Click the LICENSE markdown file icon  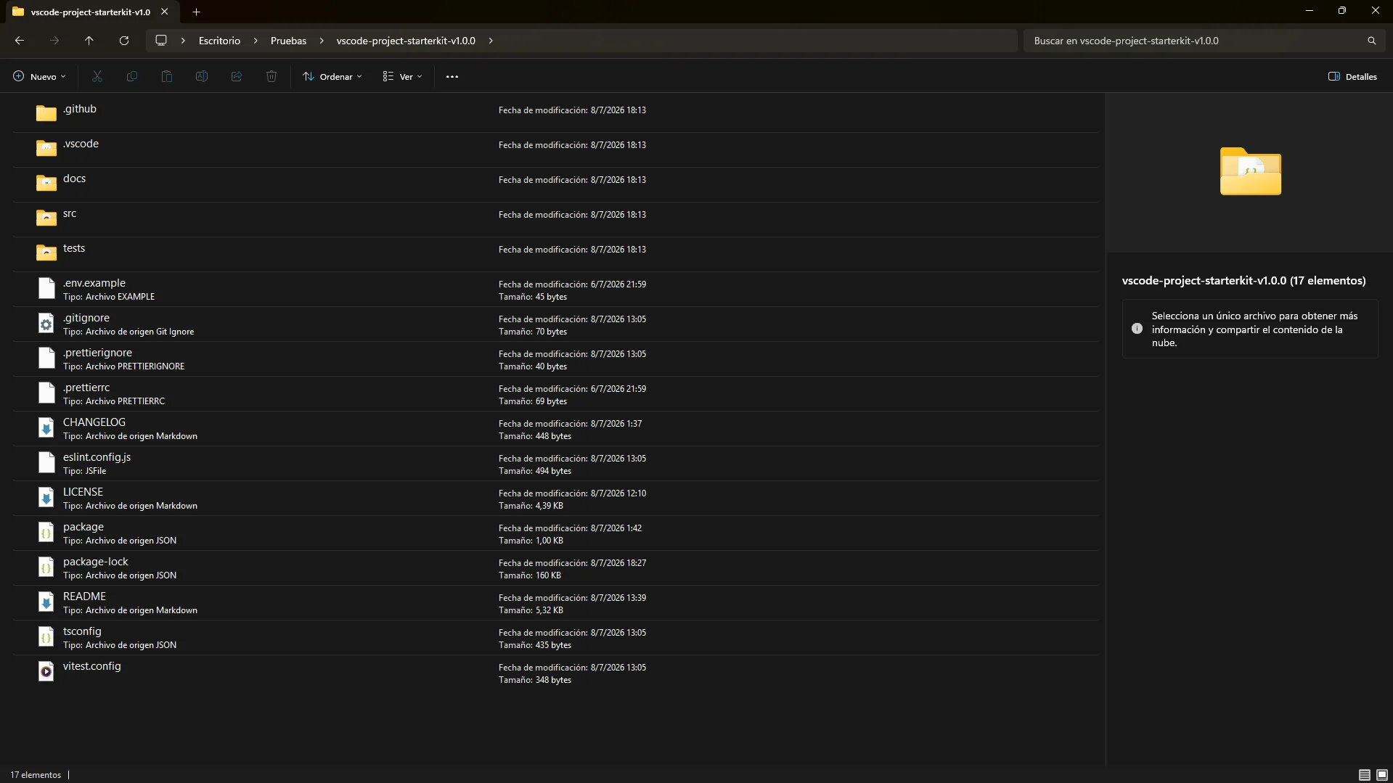coord(46,497)
